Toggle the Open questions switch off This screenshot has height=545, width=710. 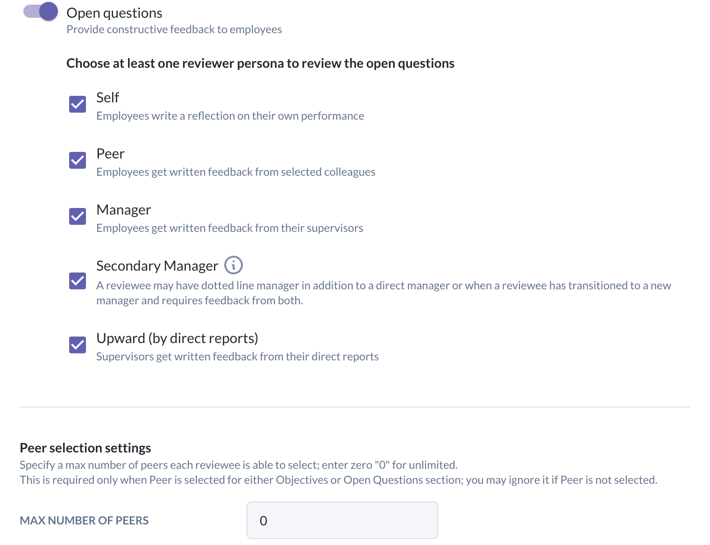click(x=41, y=12)
